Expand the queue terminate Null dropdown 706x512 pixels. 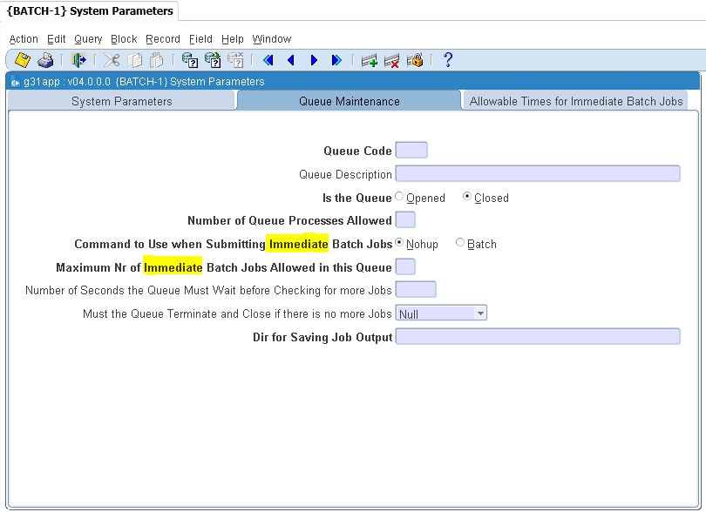(x=480, y=313)
